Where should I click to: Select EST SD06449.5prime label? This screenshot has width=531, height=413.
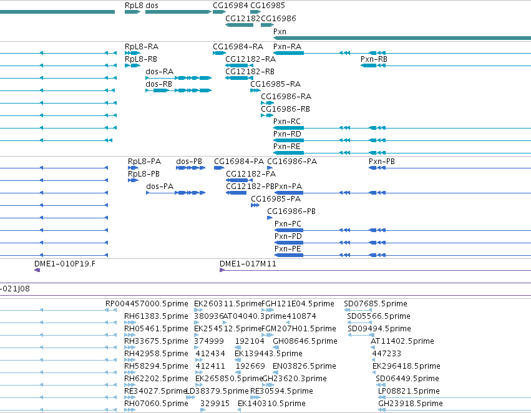[x=407, y=379]
